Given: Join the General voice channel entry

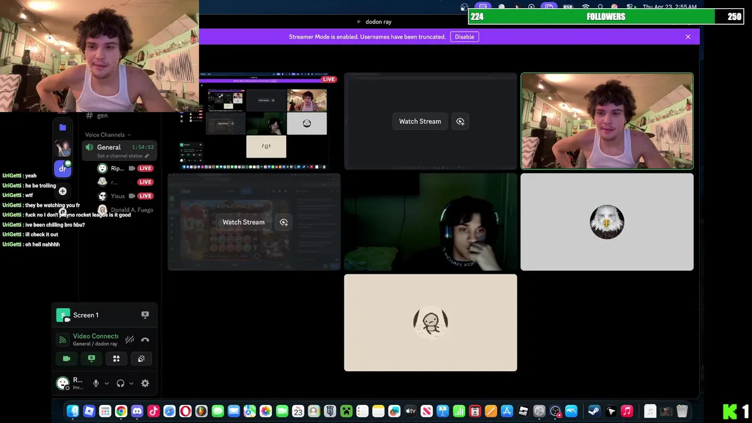Looking at the screenshot, I should pos(119,151).
